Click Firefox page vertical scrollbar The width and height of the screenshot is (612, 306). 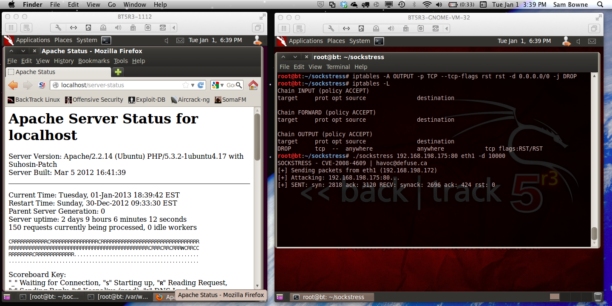pos(257,137)
